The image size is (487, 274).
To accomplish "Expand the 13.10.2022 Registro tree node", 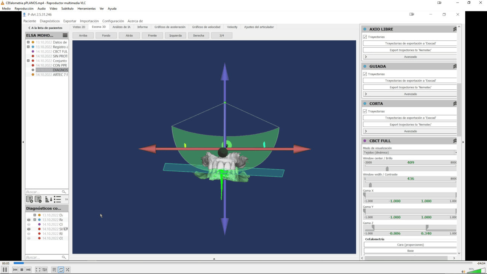I will point(28,47).
